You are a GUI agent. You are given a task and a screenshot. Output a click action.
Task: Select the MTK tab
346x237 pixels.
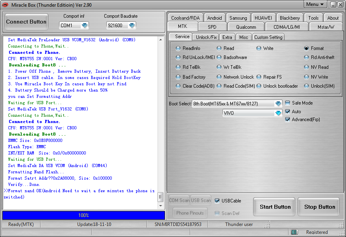183,26
